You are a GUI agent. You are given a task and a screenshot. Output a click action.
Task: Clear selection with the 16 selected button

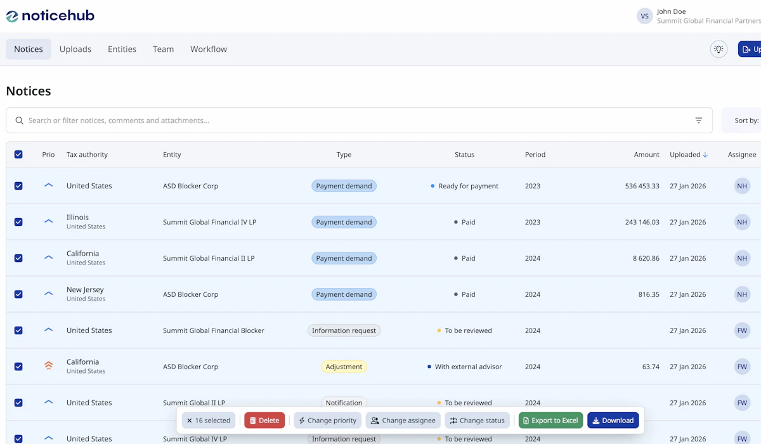pos(209,421)
